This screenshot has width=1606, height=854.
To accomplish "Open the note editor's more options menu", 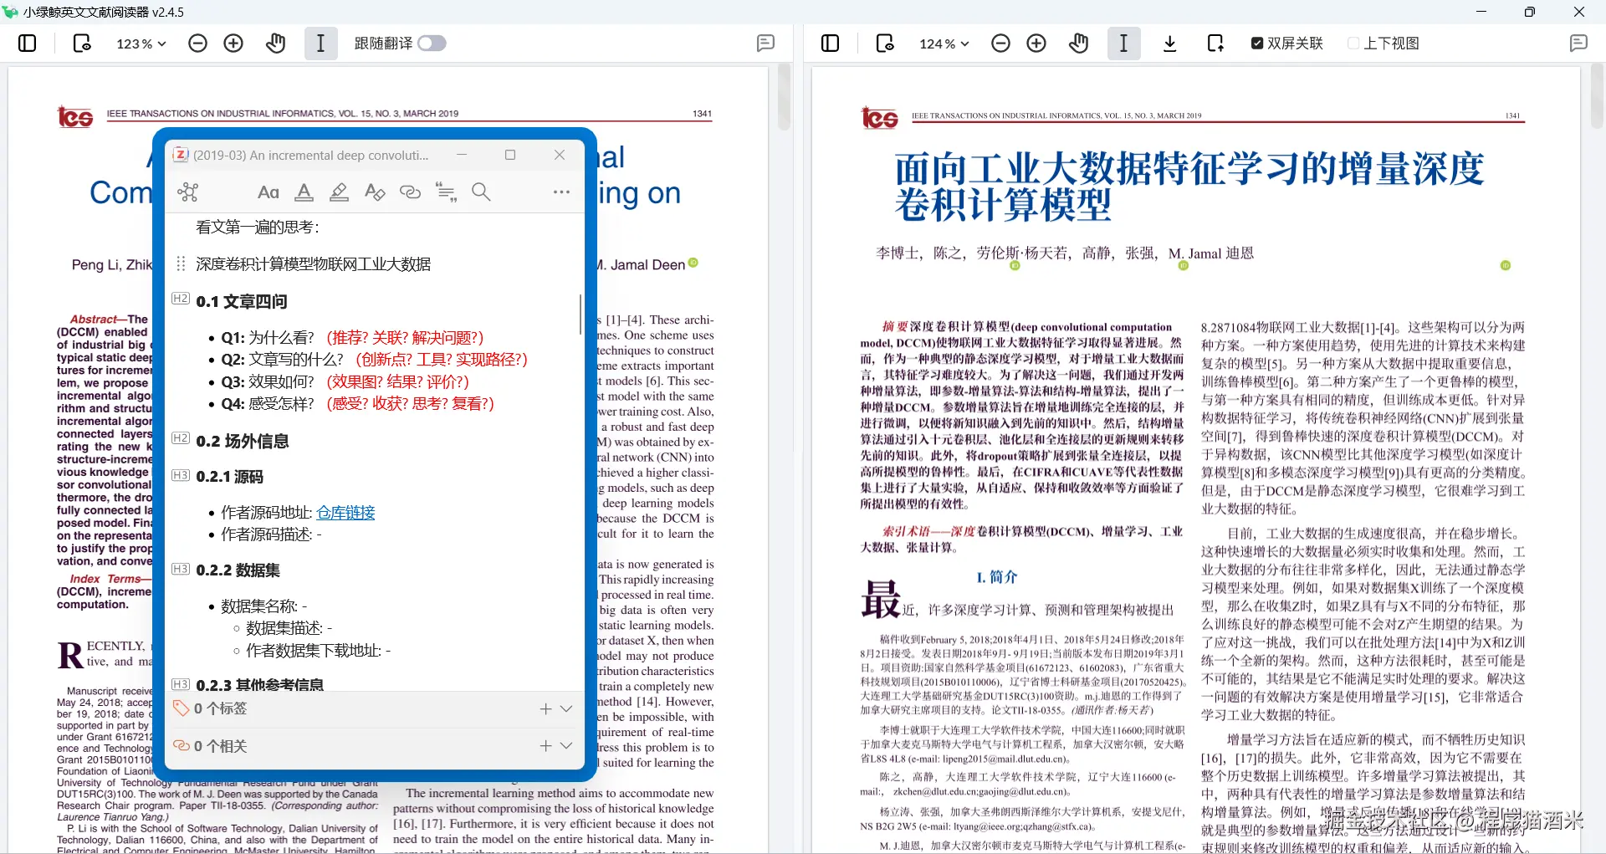I will coord(561,192).
